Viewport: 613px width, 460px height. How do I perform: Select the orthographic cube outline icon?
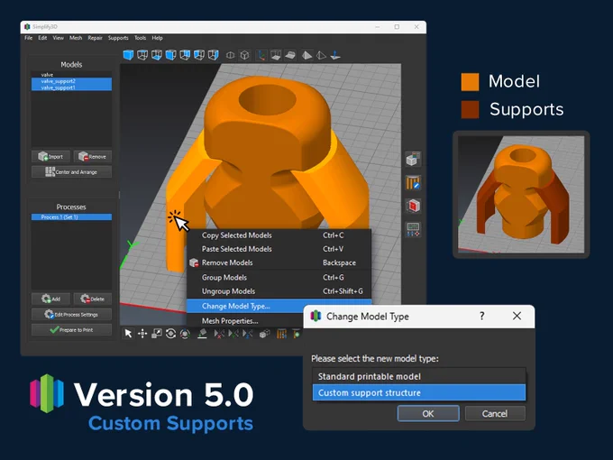pyautogui.click(x=244, y=56)
